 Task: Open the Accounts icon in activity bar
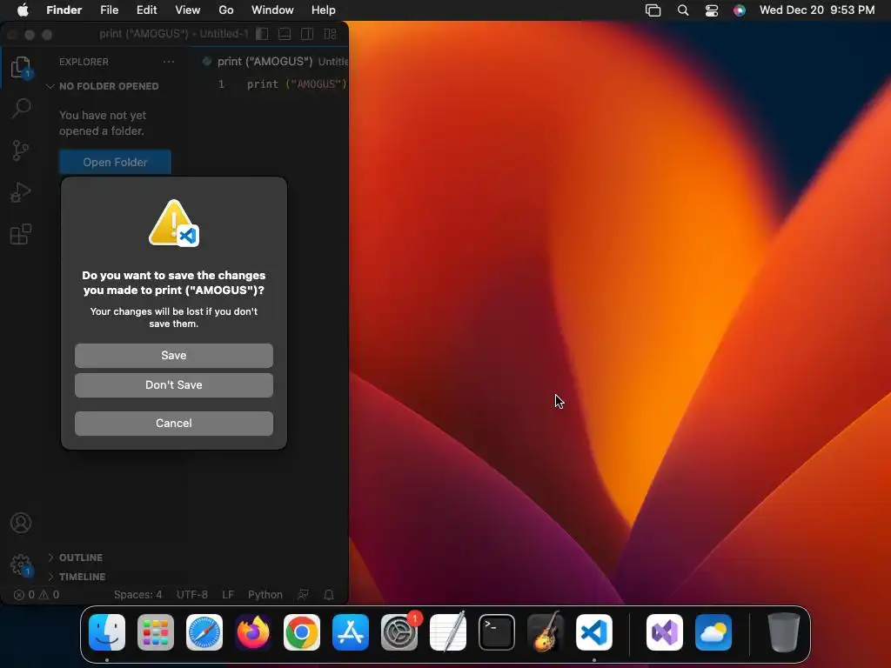click(21, 523)
